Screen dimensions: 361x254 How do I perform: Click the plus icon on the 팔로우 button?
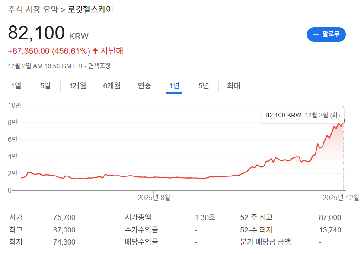click(316, 34)
